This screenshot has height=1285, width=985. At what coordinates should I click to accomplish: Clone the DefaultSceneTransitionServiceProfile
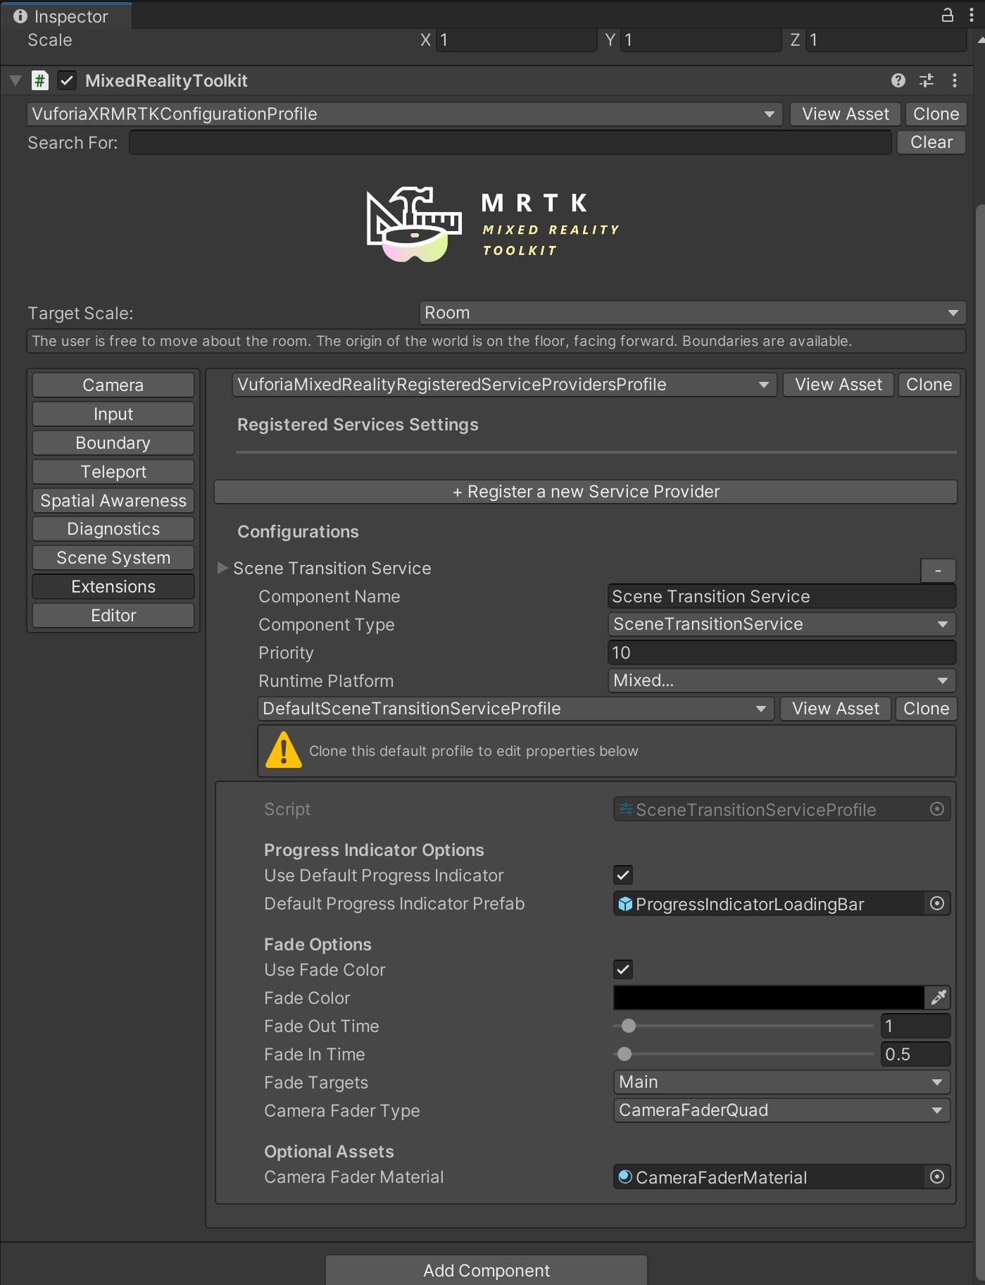[926, 709]
